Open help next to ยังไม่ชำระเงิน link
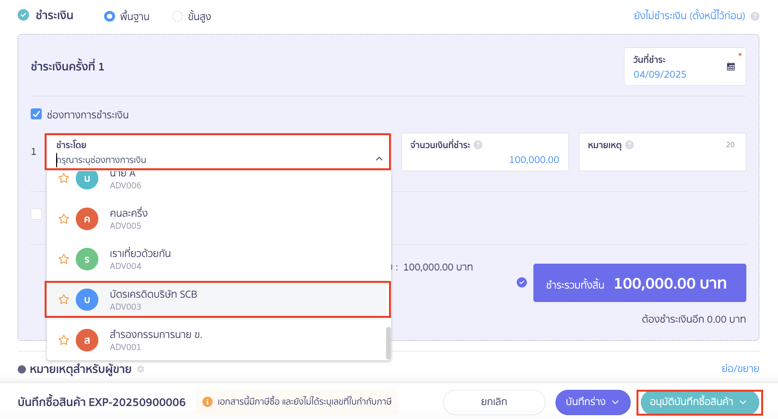 pos(755,16)
